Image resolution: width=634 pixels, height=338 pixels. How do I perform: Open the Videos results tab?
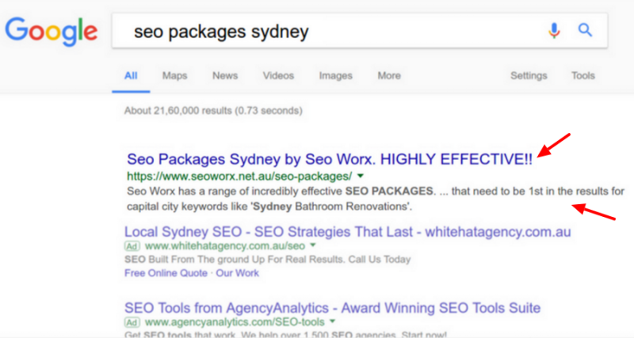coord(278,76)
